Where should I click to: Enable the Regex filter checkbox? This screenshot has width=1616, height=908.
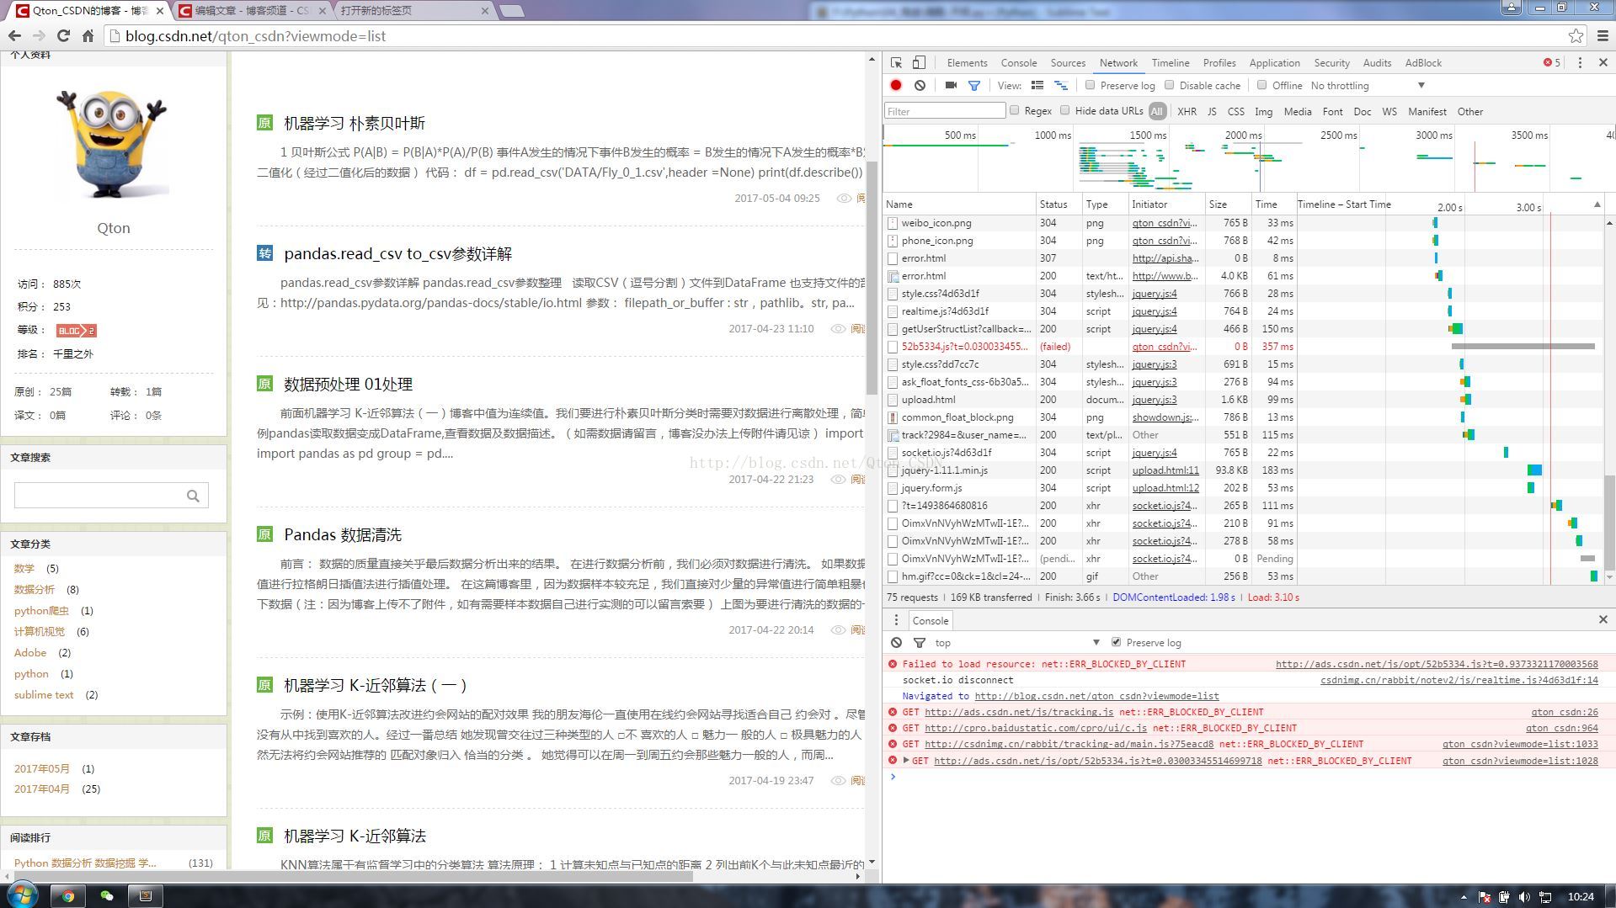click(1014, 110)
